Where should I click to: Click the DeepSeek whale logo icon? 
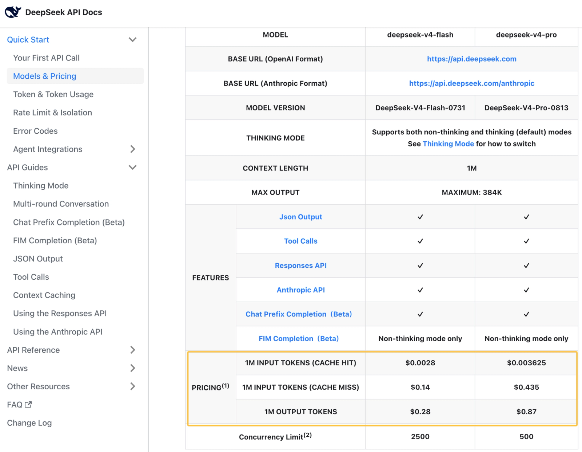(13, 12)
